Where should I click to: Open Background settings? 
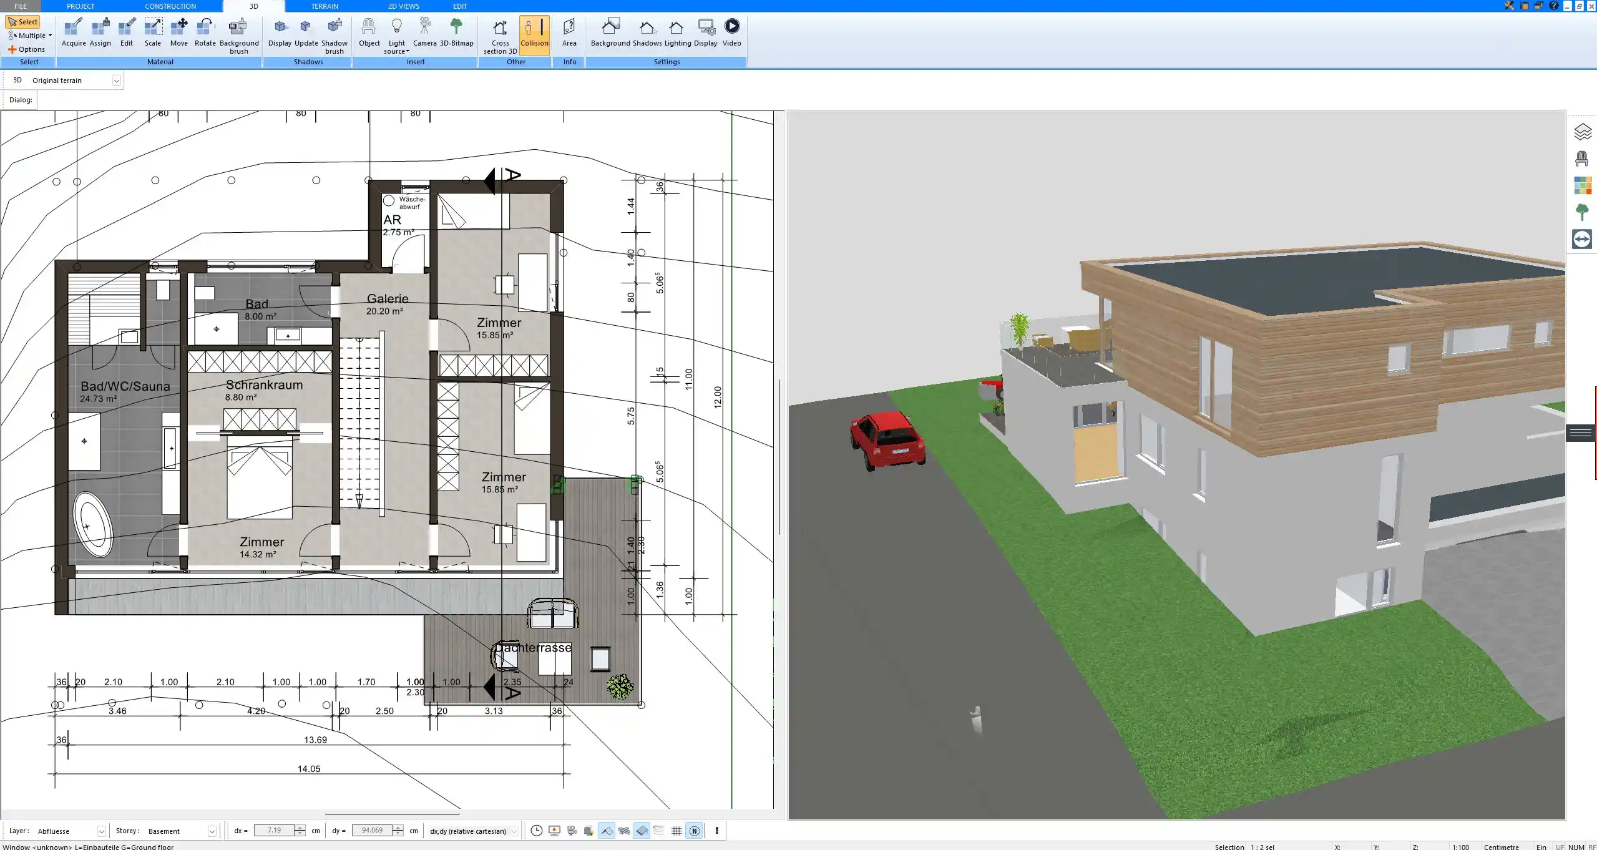(610, 32)
